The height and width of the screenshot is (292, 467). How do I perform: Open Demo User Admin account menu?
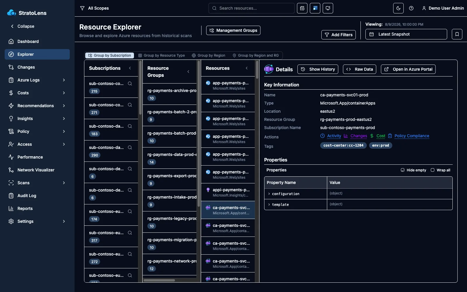click(x=443, y=8)
